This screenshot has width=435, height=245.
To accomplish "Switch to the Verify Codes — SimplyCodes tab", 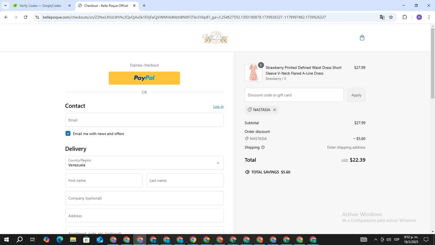I will tap(40, 6).
